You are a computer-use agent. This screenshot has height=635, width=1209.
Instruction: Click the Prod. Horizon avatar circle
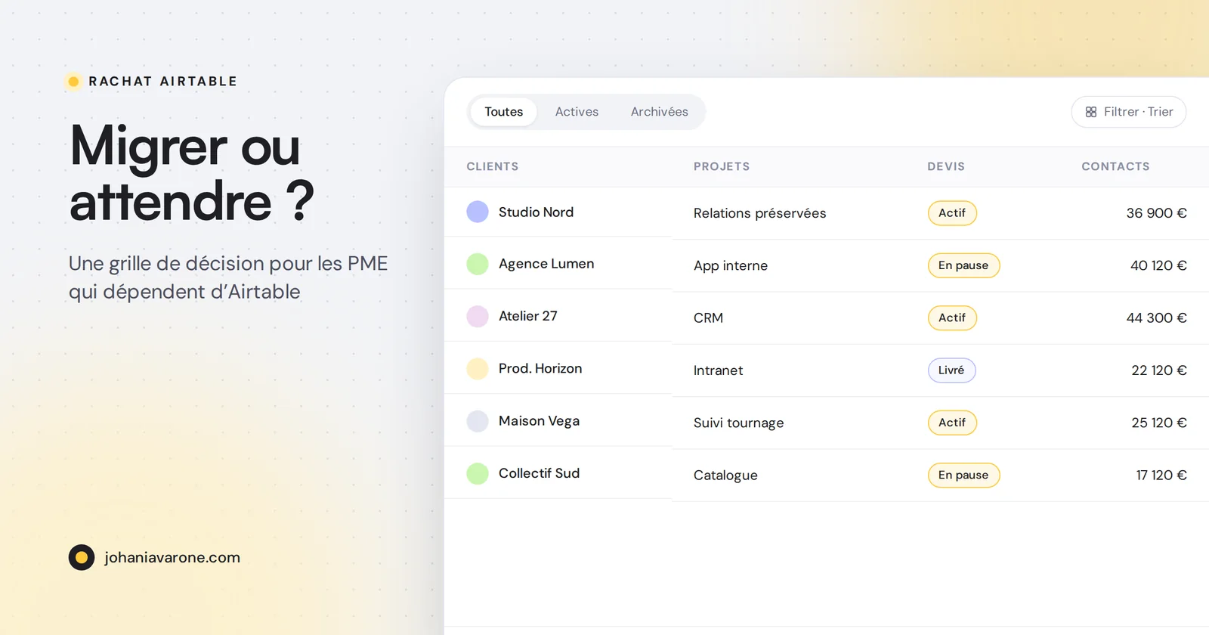click(x=478, y=368)
